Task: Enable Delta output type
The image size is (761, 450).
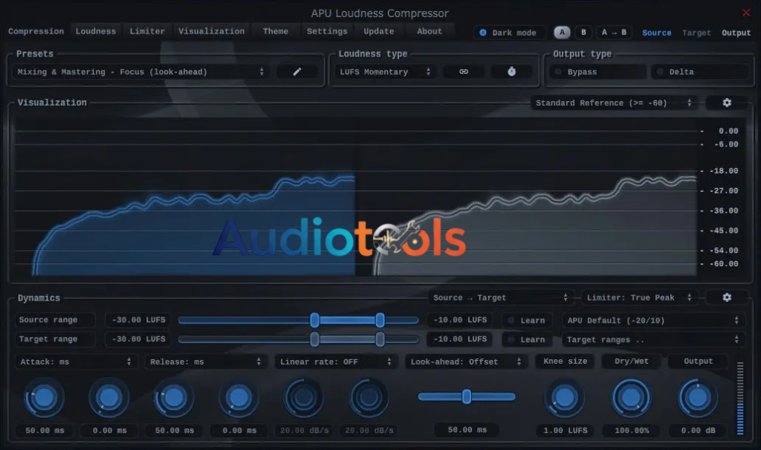Action: pos(699,71)
